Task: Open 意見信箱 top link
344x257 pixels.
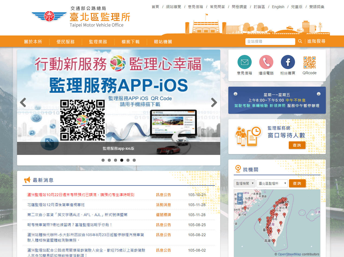Action: coord(196,7)
